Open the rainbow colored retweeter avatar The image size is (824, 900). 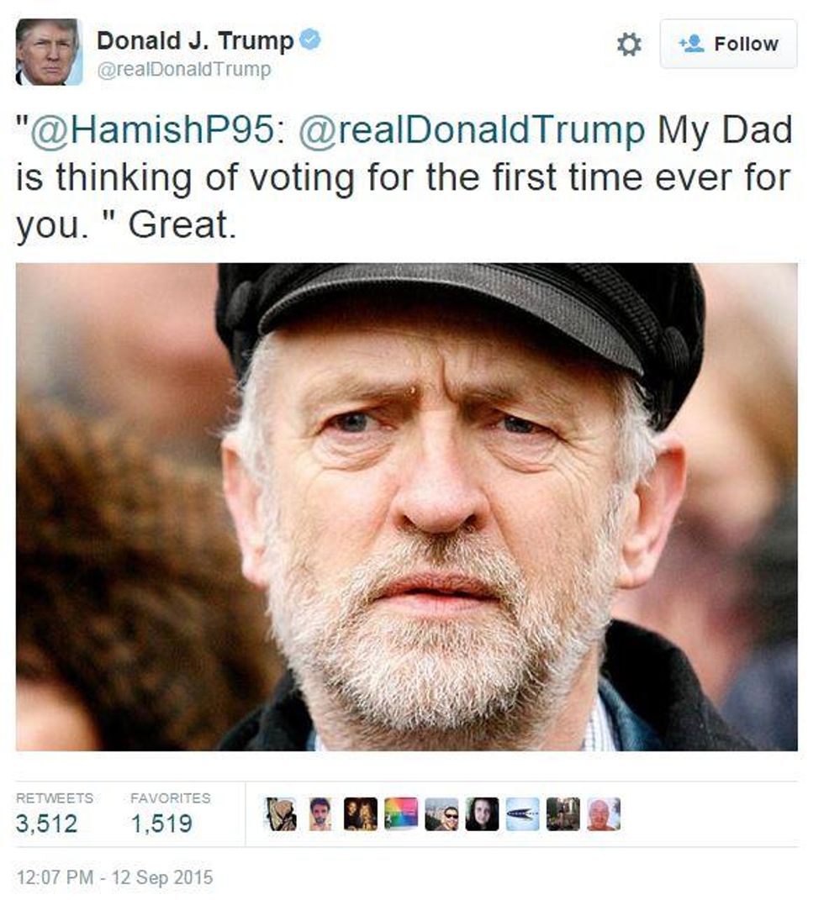coord(401,814)
